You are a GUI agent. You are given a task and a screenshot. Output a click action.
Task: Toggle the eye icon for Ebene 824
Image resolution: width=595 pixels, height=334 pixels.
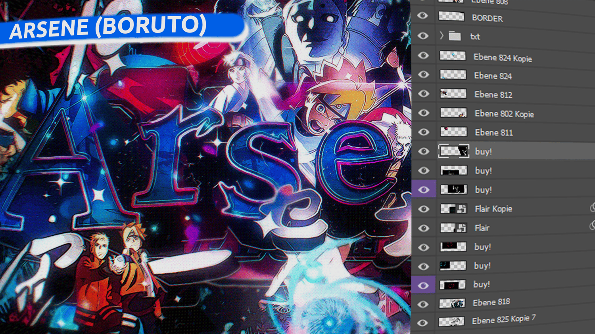pyautogui.click(x=423, y=74)
